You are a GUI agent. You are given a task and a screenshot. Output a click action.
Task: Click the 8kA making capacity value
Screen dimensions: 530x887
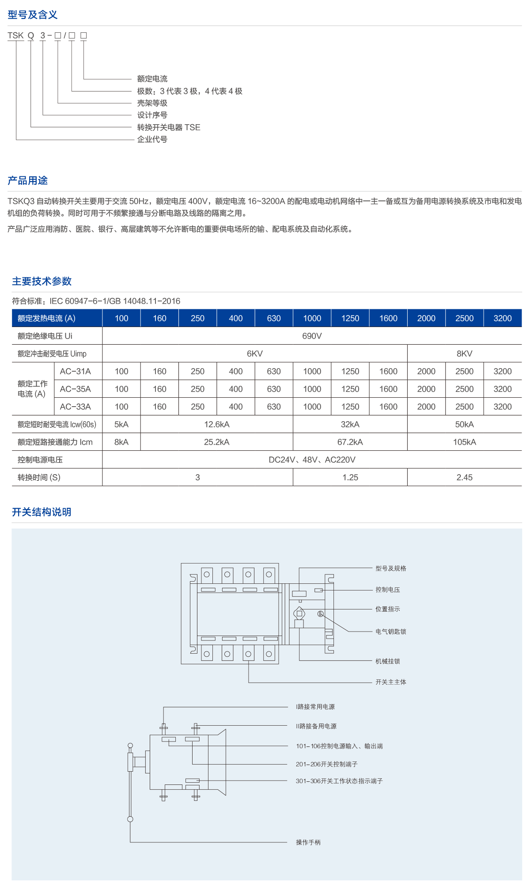pos(121,442)
